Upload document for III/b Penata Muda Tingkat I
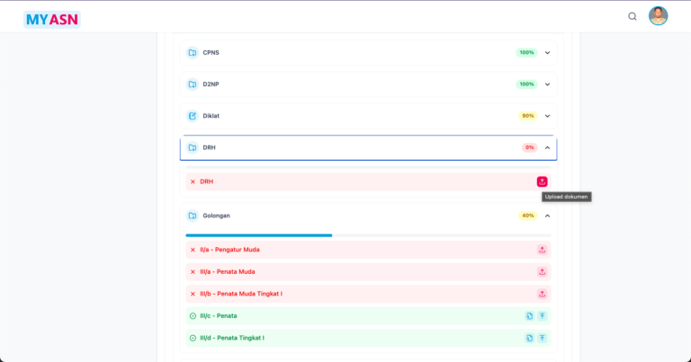This screenshot has width=691, height=362. [x=542, y=294]
